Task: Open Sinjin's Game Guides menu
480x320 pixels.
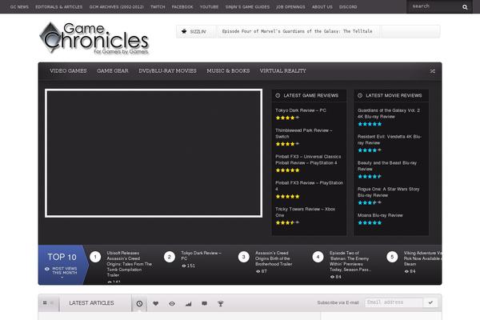Action: click(x=247, y=6)
